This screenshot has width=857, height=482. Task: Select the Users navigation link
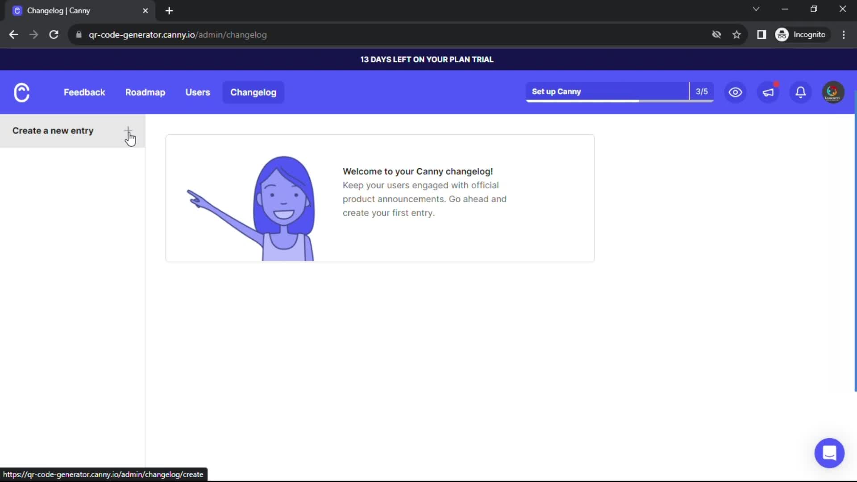point(198,92)
